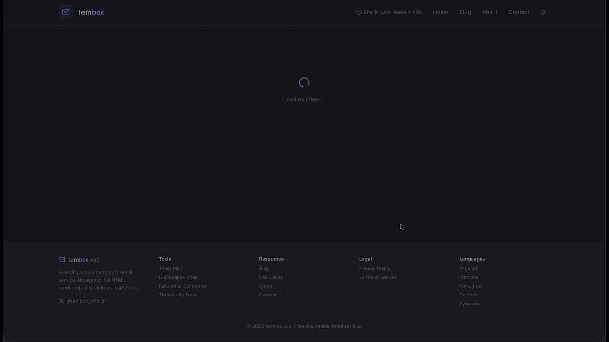This screenshot has height=342, width=609.
Task: View the Privacy Policy
Action: [x=374, y=268]
